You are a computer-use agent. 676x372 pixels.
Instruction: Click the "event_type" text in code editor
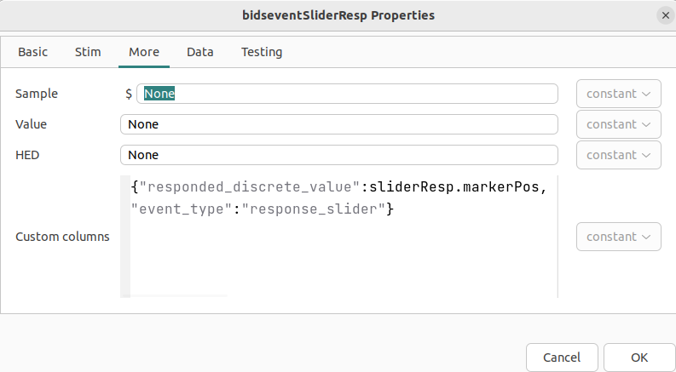point(182,209)
